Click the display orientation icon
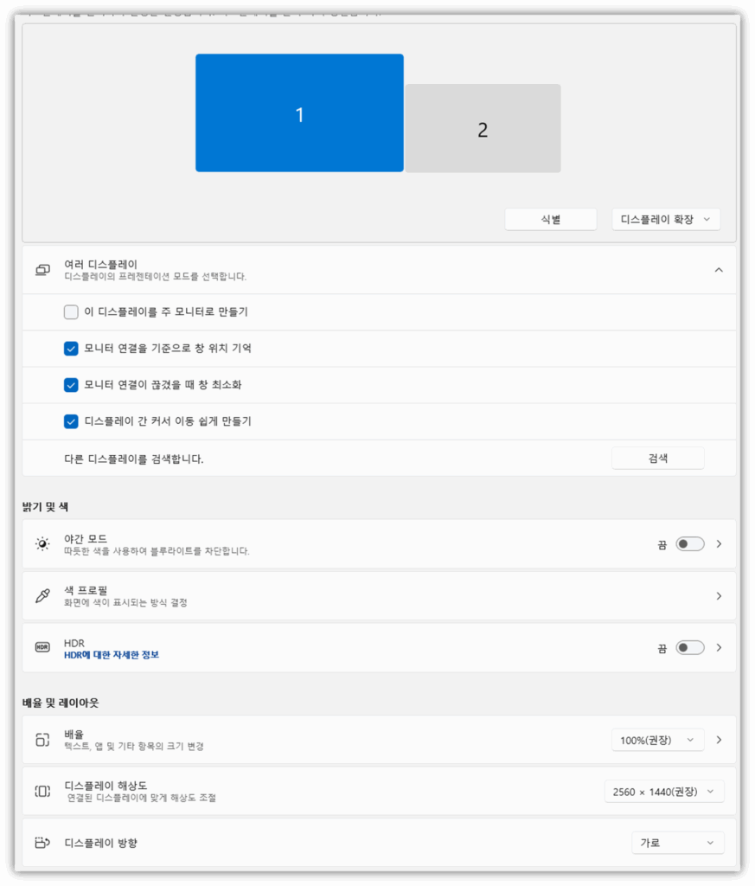Viewport: 755px width, 886px height. (42, 842)
